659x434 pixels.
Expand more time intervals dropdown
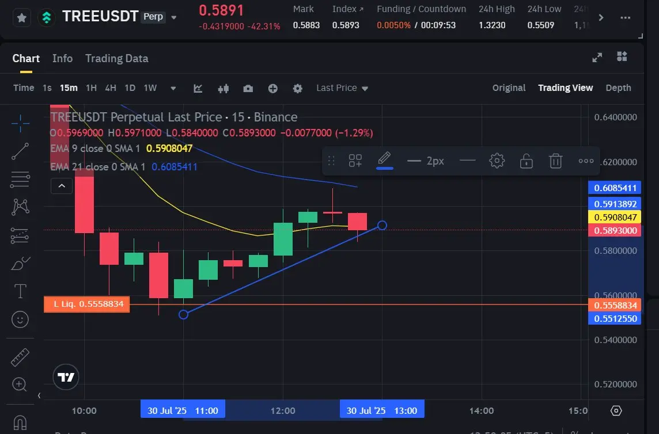[173, 88]
